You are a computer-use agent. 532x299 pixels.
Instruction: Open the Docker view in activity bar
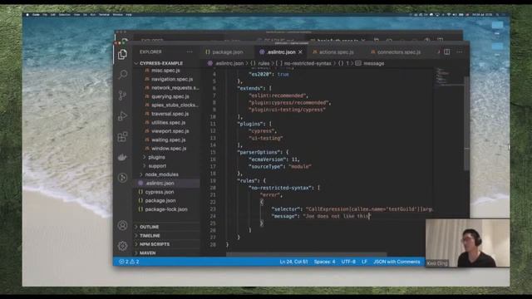click(x=122, y=157)
